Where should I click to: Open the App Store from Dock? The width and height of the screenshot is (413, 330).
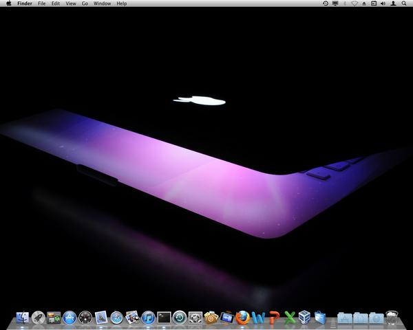tap(70, 318)
